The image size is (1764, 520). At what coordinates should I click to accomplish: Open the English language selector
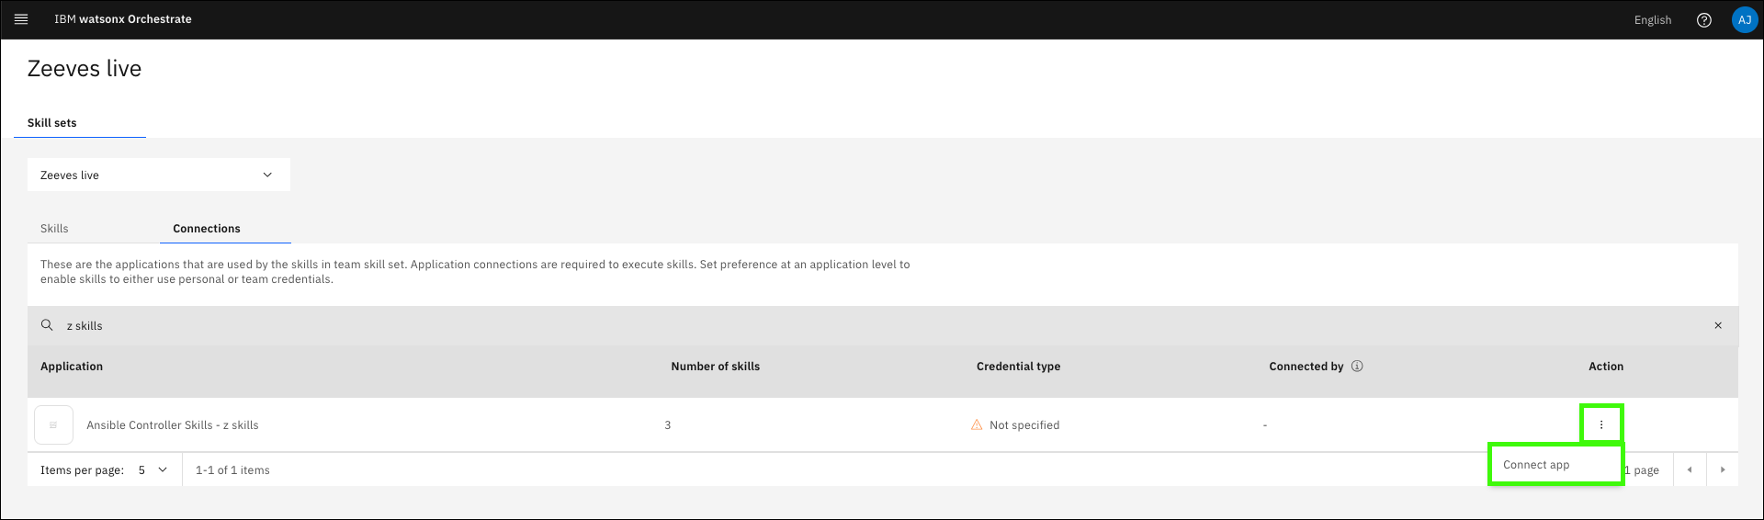[1652, 20]
